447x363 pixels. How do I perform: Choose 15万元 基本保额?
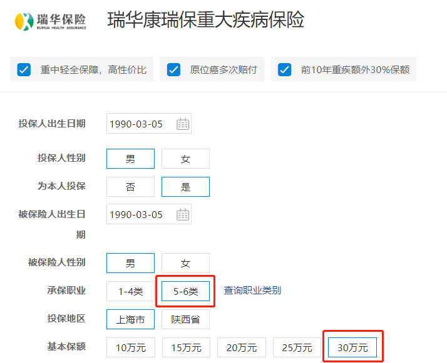(186, 347)
